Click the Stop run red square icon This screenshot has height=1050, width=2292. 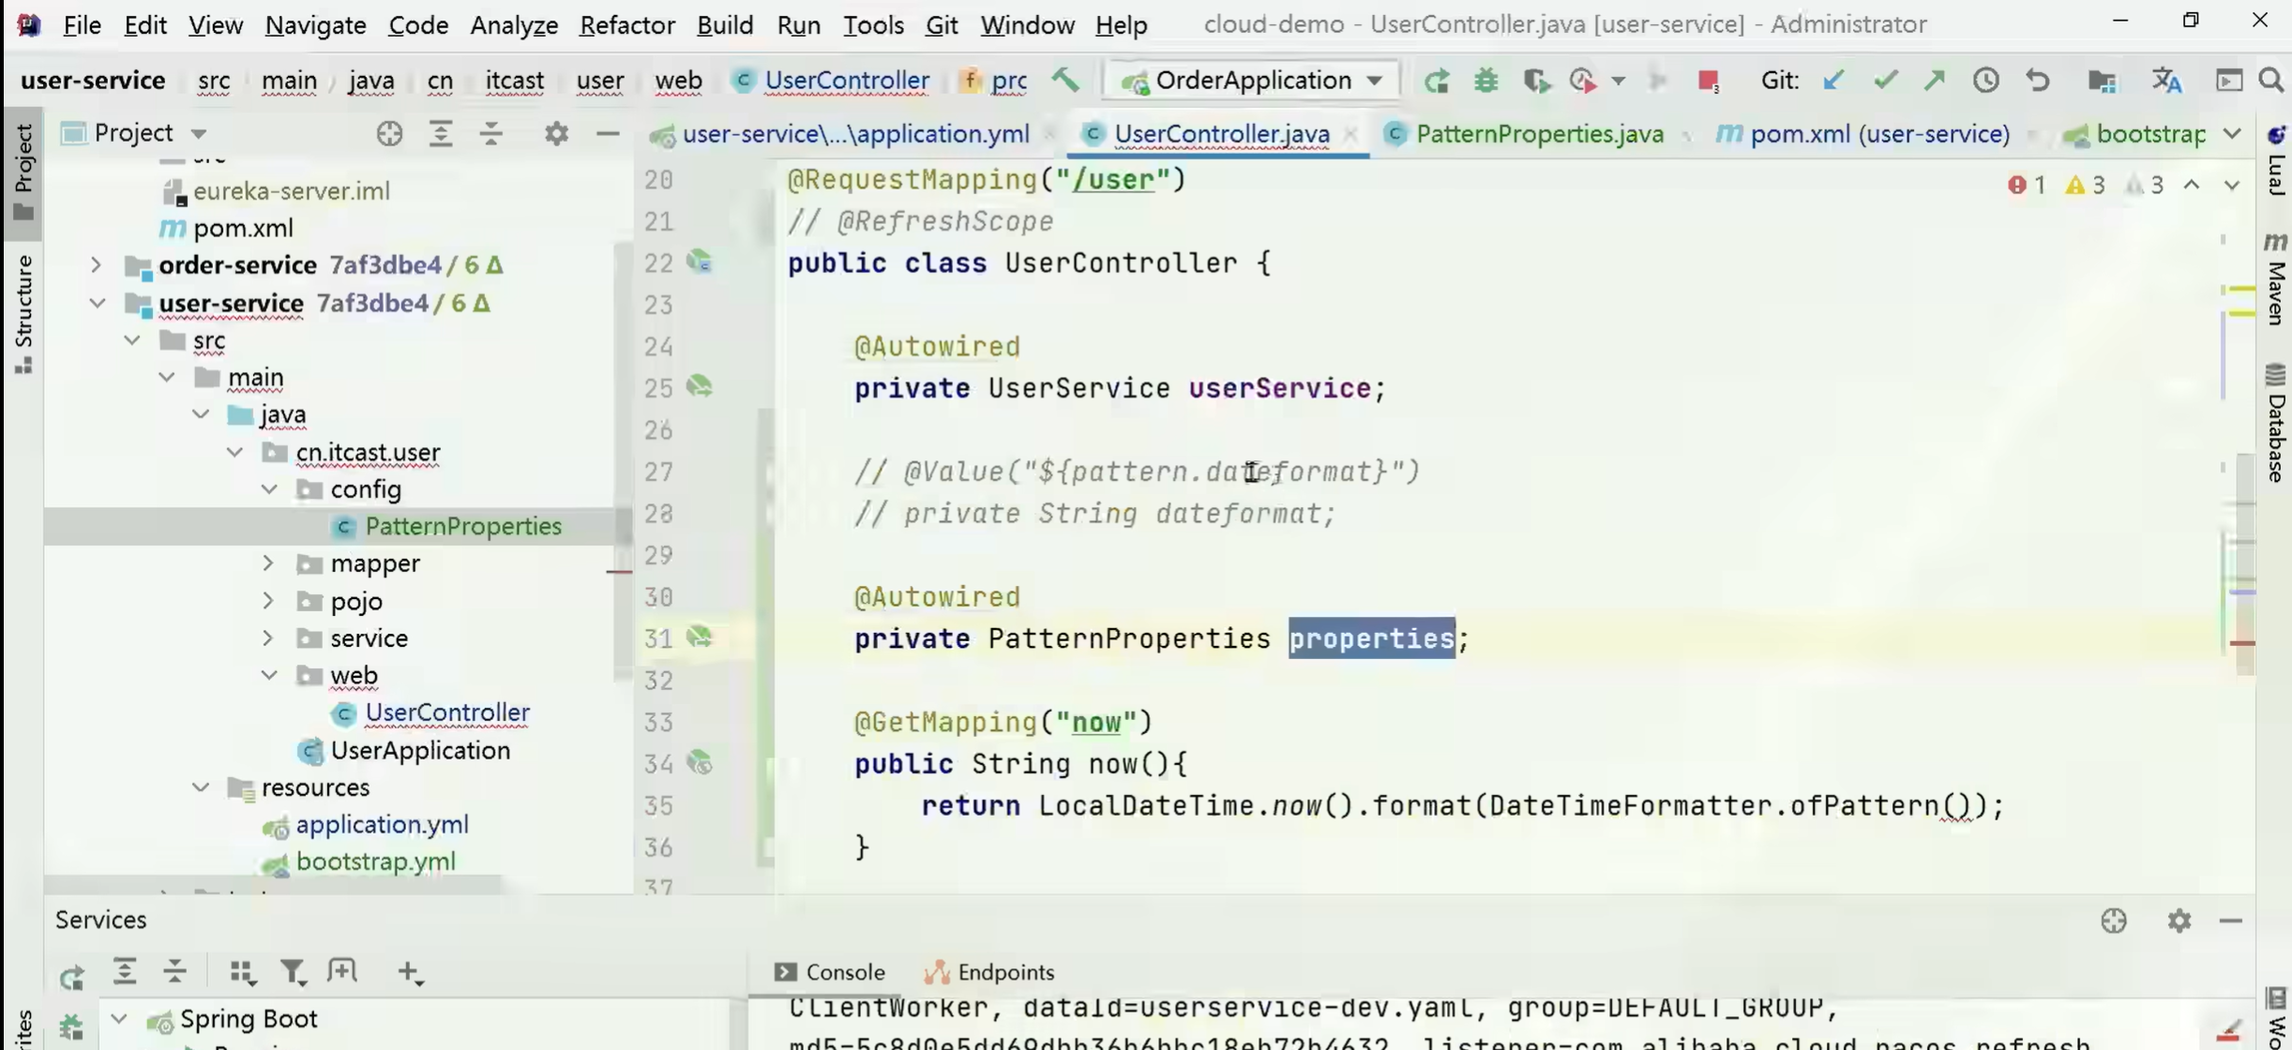pos(1707,82)
